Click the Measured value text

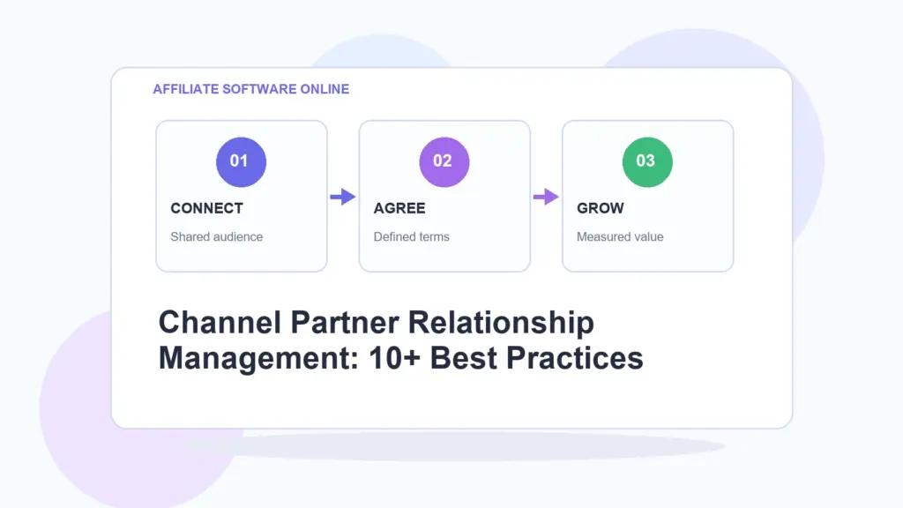coord(620,236)
